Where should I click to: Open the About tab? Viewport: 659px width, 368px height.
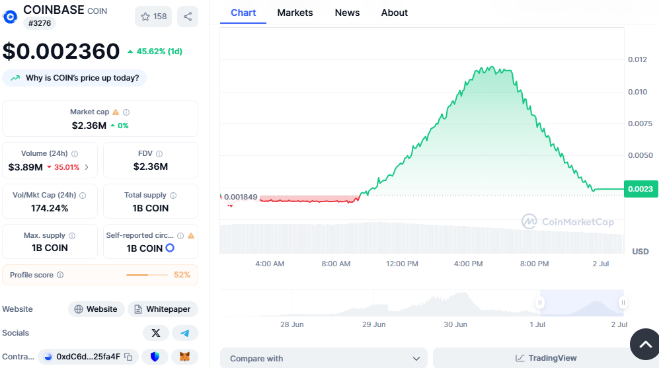click(x=394, y=13)
